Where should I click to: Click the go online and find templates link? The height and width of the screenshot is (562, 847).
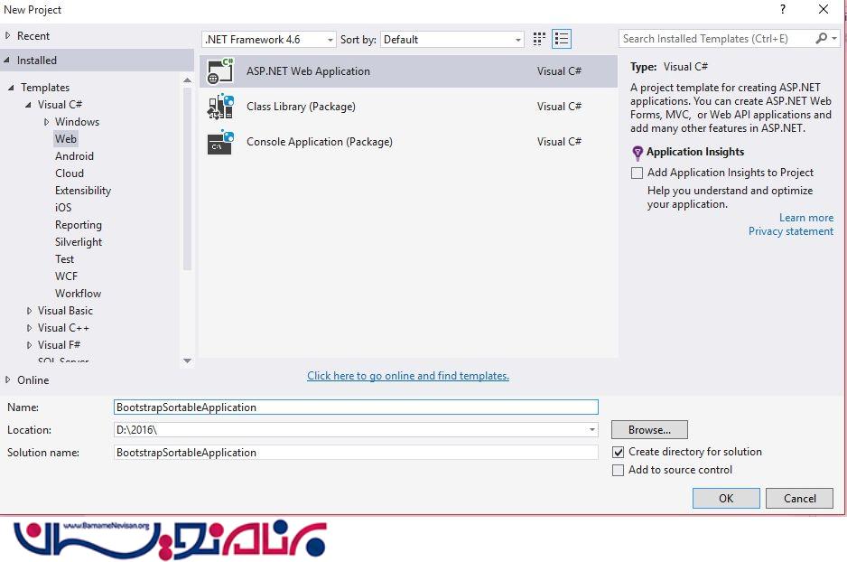(408, 376)
